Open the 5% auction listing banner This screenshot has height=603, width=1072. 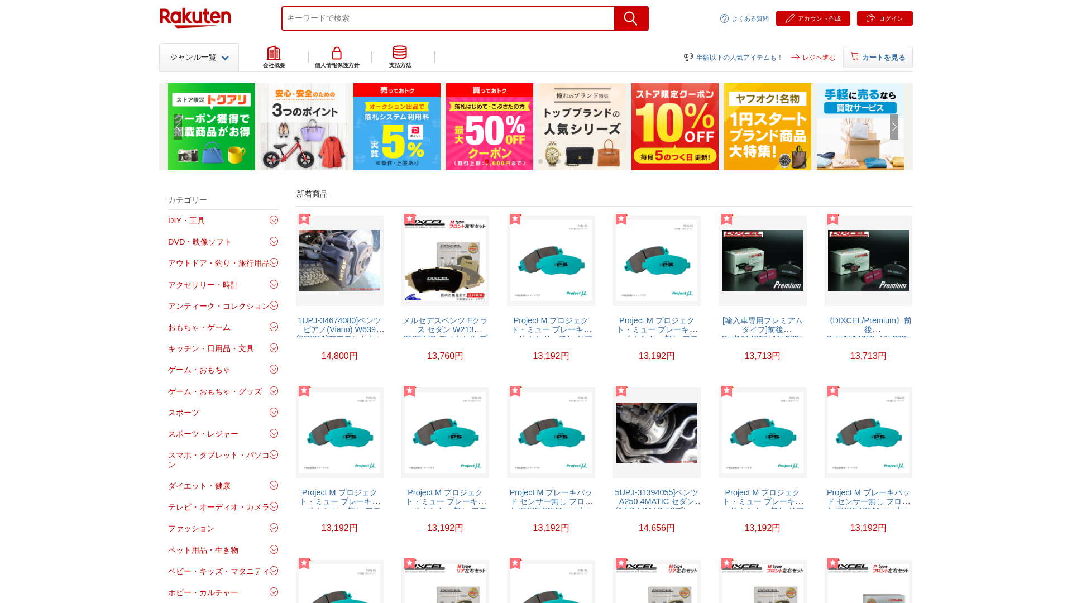[x=397, y=127]
